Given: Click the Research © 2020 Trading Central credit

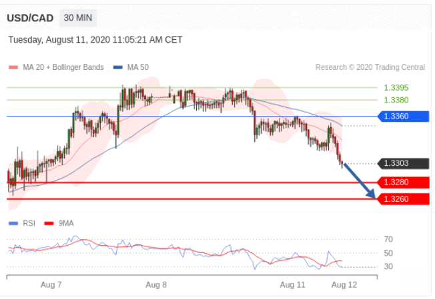Looking at the screenshot, I should [x=370, y=67].
